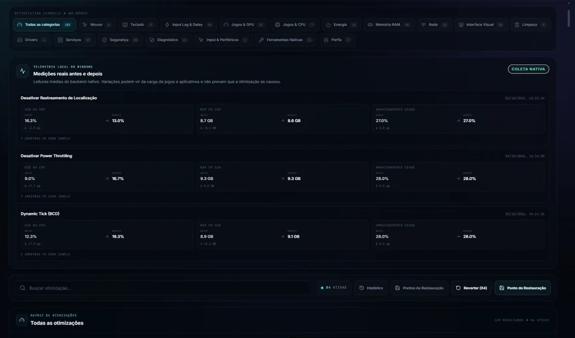Click the 84 Ativas filter indicator
The height and width of the screenshot is (338, 575).
tap(334, 288)
